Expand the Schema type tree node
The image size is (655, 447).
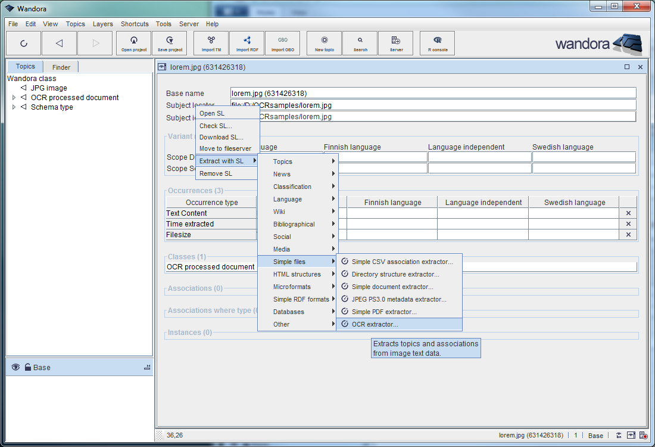coord(14,107)
